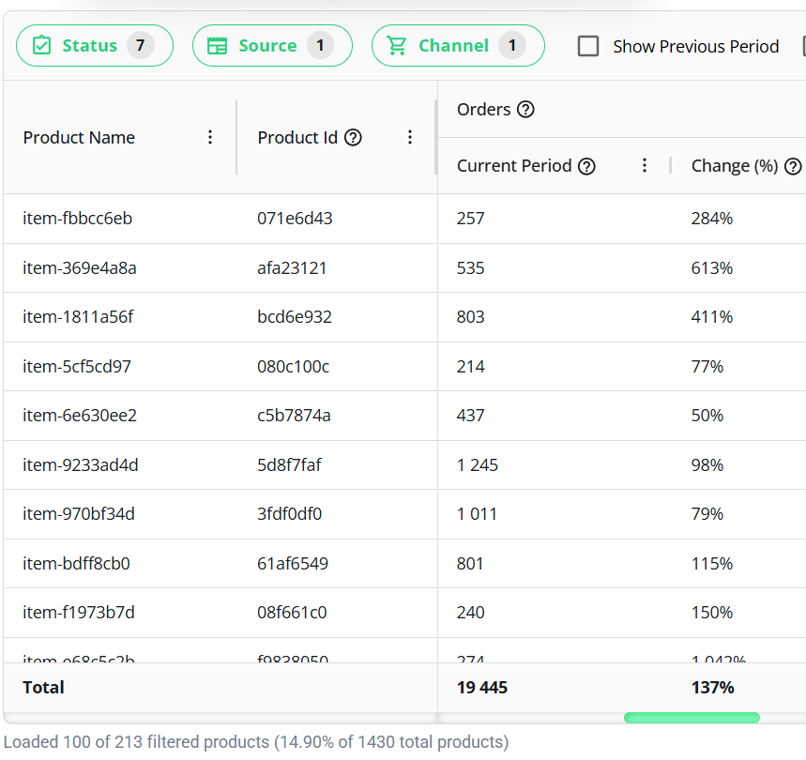Image resolution: width=806 pixels, height=760 pixels.
Task: Sort by Product Name column header
Action: (x=79, y=138)
